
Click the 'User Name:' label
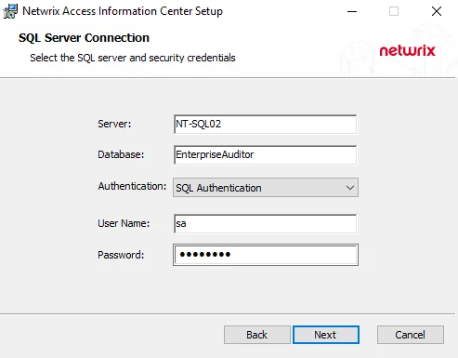click(124, 223)
